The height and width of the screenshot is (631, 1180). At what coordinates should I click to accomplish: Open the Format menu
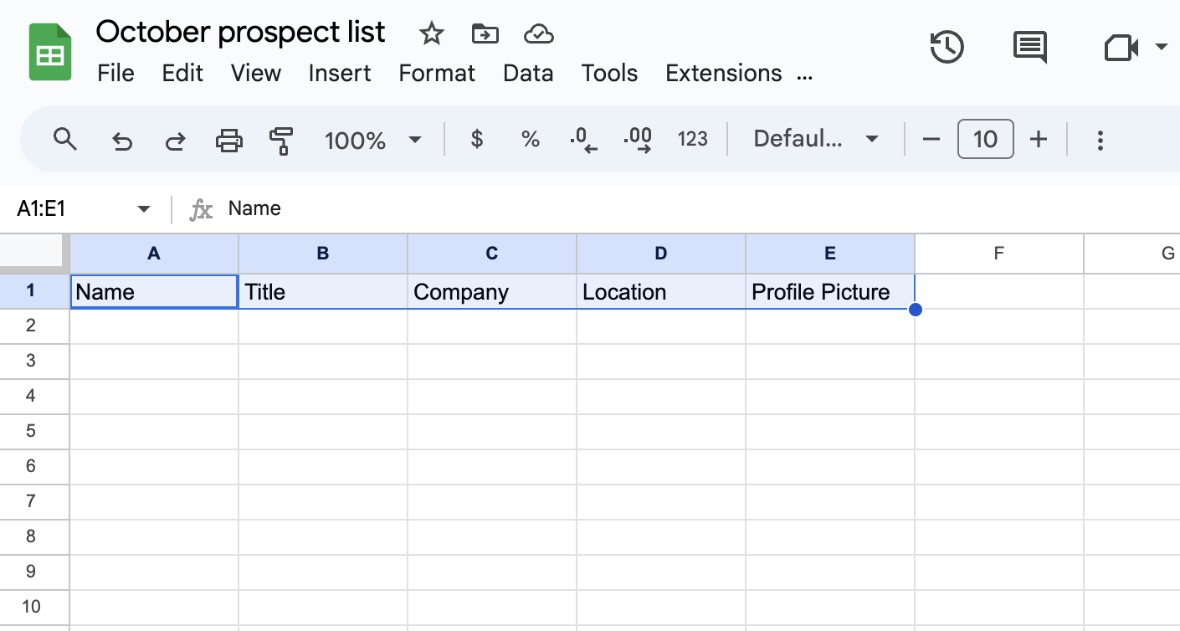coord(437,74)
